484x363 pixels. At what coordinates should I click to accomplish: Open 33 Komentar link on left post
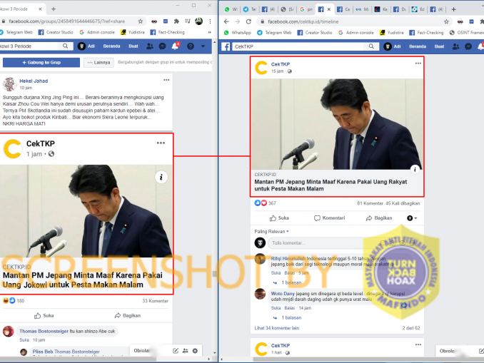[x=155, y=301]
